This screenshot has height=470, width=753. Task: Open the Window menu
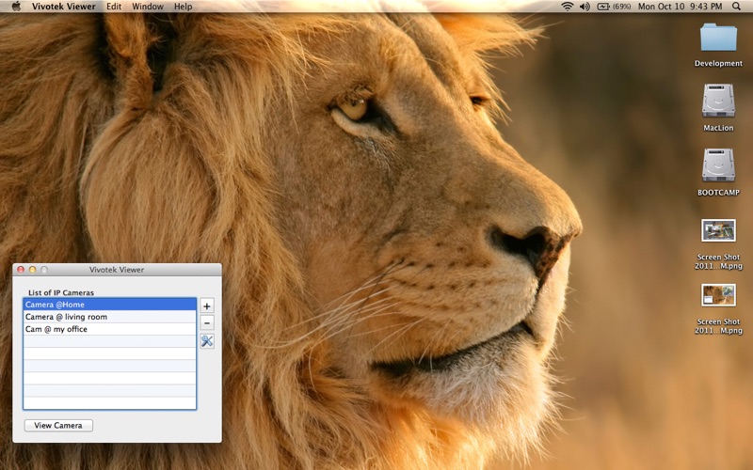(148, 7)
